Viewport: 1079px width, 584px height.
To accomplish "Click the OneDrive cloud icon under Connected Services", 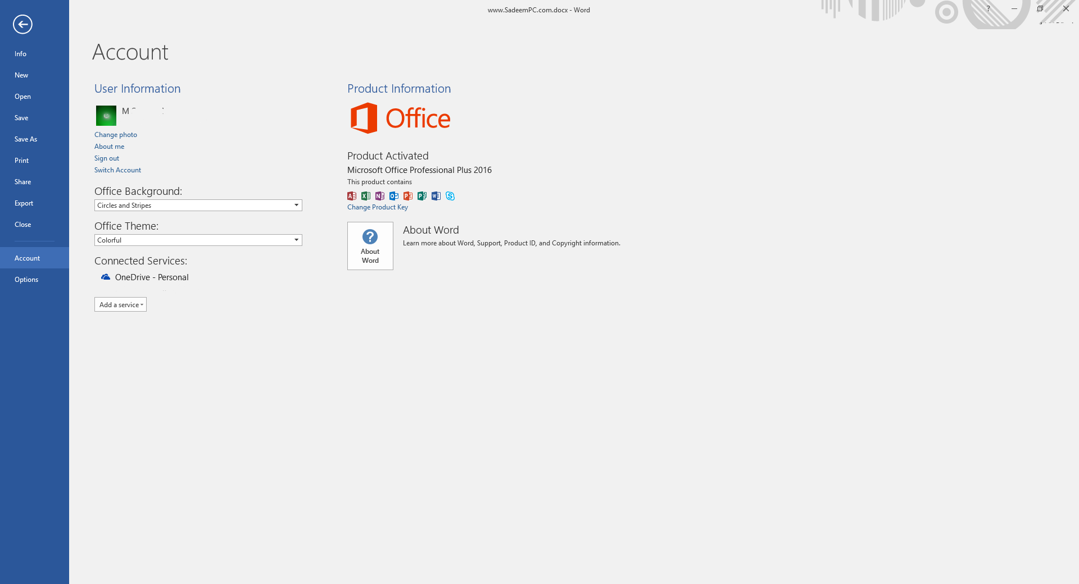I will pos(106,277).
